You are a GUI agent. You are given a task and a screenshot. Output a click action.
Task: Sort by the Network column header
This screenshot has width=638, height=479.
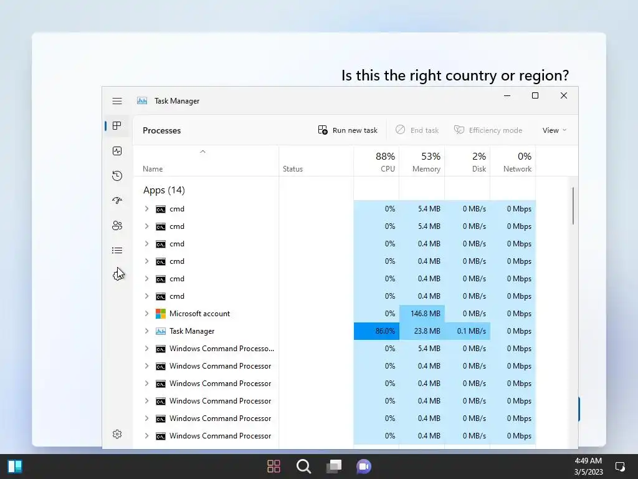point(513,162)
